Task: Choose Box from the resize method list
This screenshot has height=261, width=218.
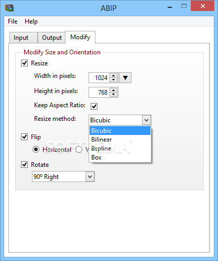Action: (120, 157)
